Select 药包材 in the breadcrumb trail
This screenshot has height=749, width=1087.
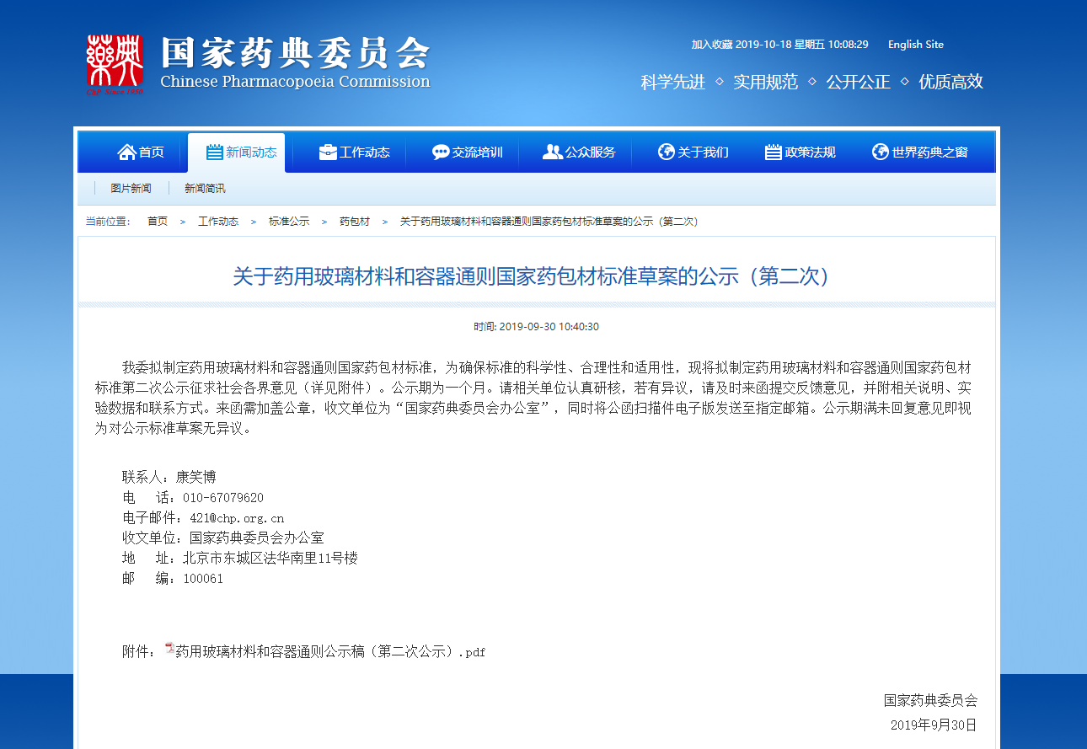coord(354,222)
